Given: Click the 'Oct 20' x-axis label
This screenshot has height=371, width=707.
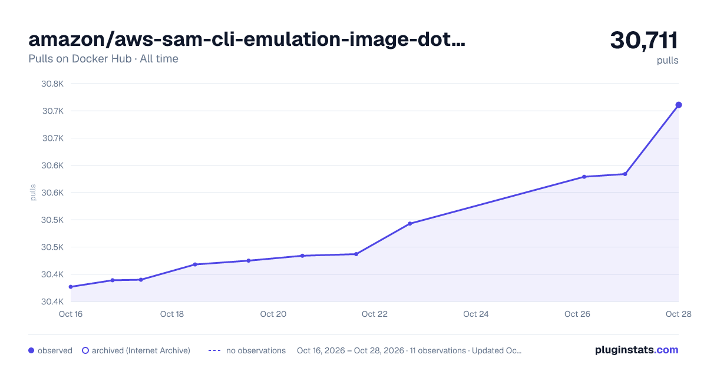Looking at the screenshot, I should point(273,314).
